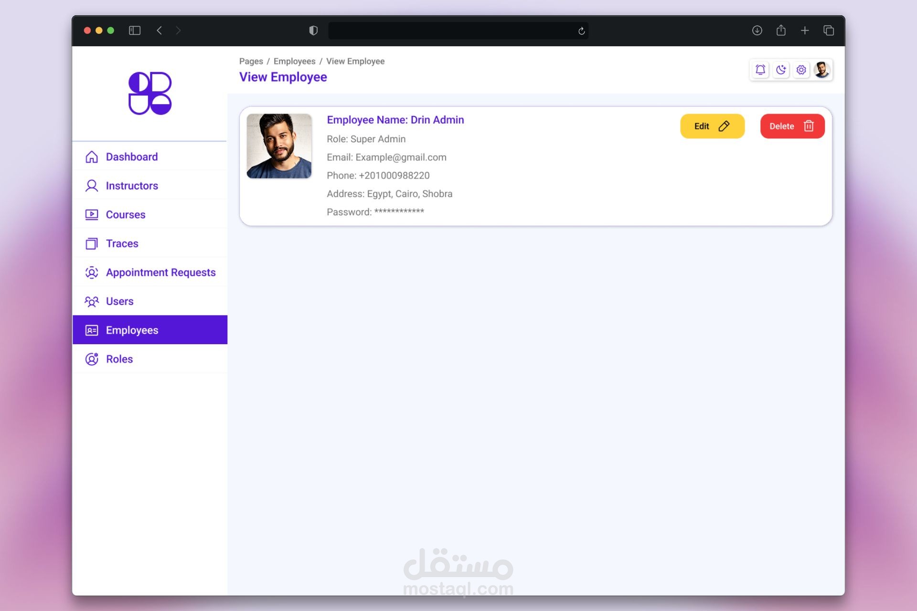Open the notifications bell icon
This screenshot has height=611, width=917.
(x=760, y=70)
